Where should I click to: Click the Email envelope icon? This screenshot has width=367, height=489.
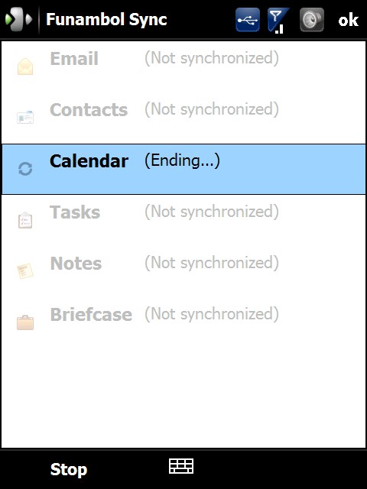[x=25, y=66]
